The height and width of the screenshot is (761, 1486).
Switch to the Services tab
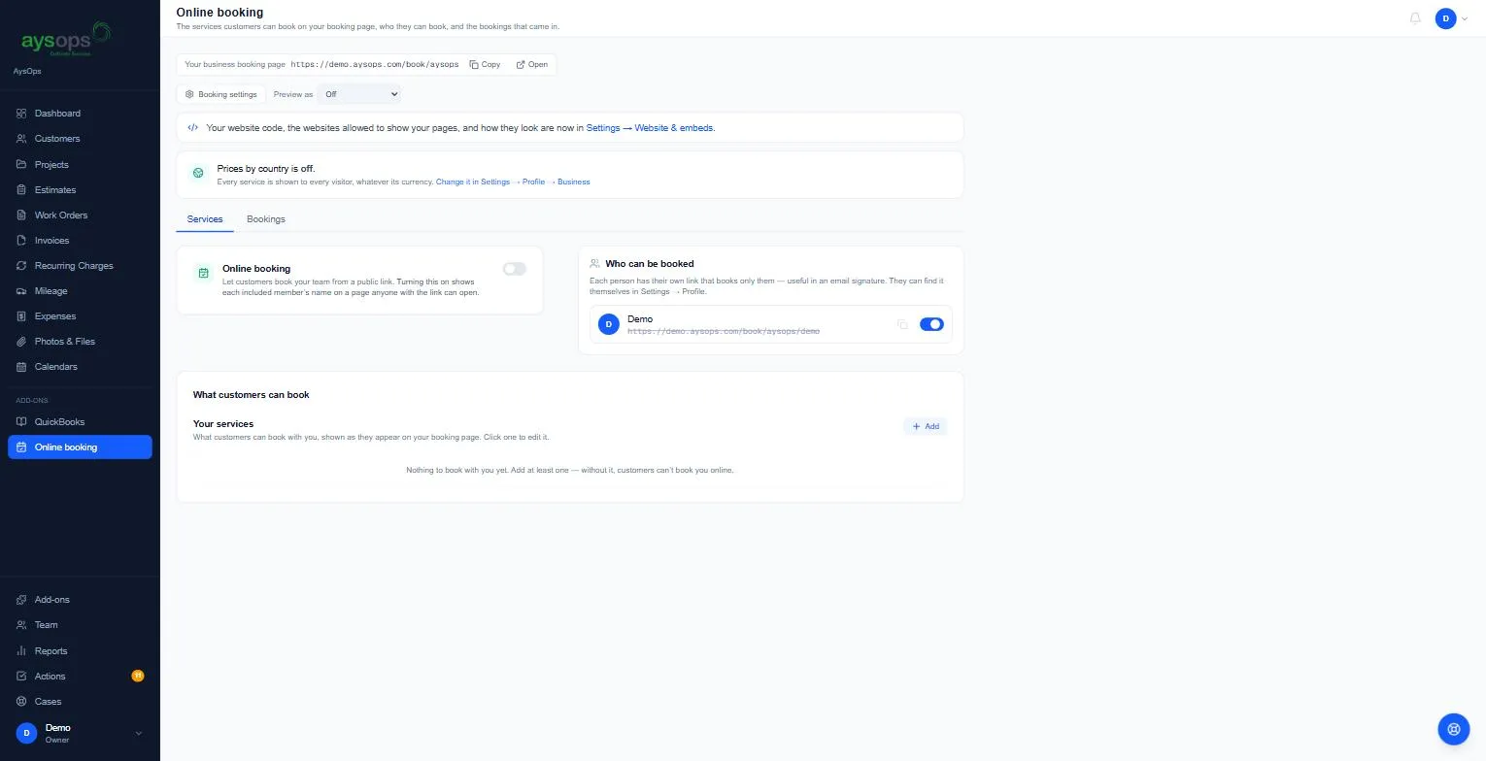205,219
